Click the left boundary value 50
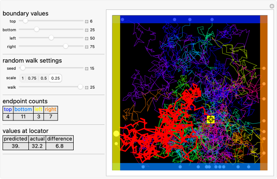This screenshot has width=277, height=179. (x=92, y=38)
